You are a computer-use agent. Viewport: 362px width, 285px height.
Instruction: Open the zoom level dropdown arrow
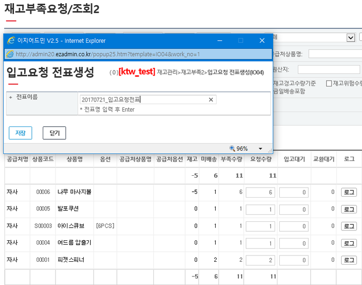pyautogui.click(x=260, y=148)
